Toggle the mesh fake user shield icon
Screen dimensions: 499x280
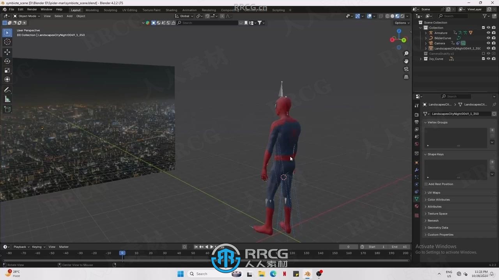(494, 114)
